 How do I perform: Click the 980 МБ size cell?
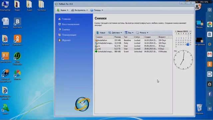point(117,52)
